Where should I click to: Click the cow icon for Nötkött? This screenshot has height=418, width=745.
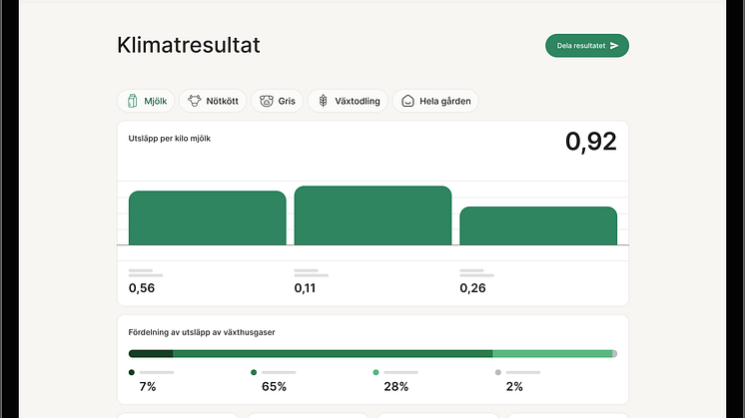pos(193,101)
